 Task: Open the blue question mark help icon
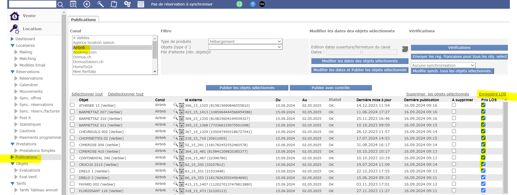coord(252,4)
